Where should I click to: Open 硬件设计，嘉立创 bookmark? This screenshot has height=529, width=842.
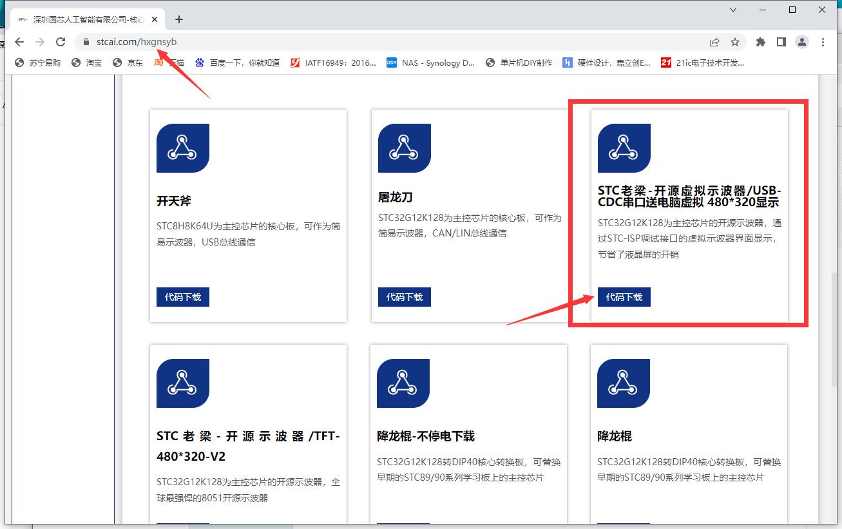[607, 63]
